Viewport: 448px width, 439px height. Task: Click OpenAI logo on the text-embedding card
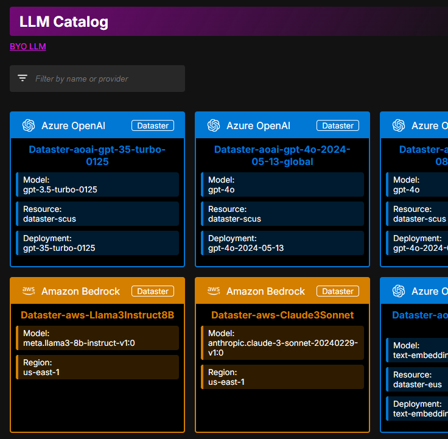point(399,291)
